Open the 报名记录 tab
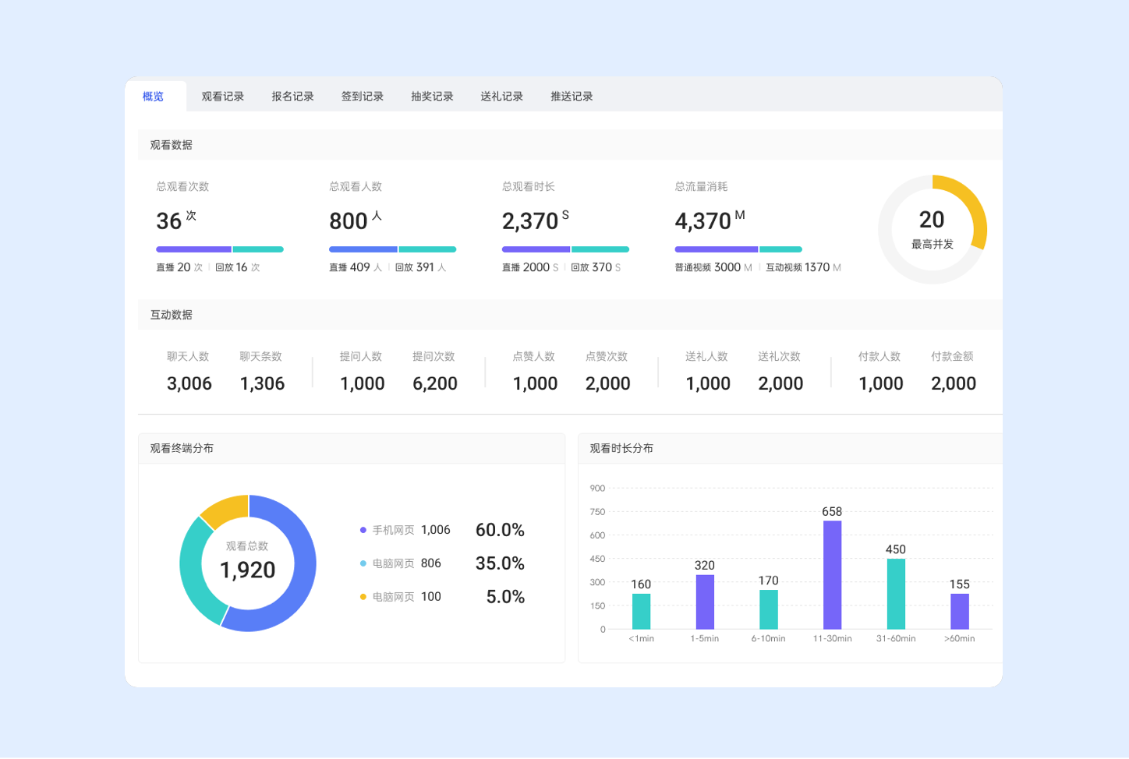 pos(292,97)
